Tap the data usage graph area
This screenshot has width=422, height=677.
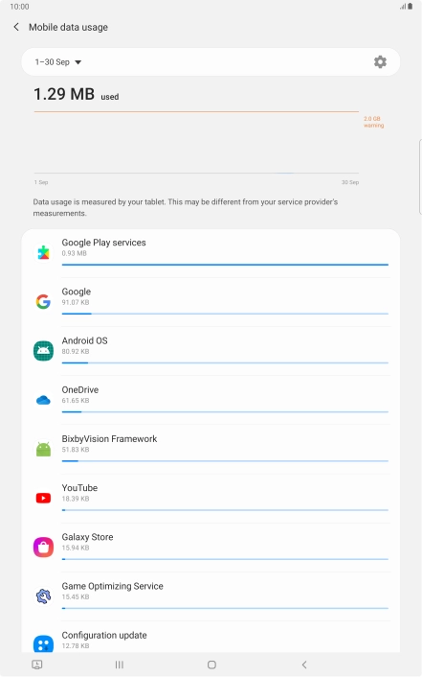coord(196,143)
